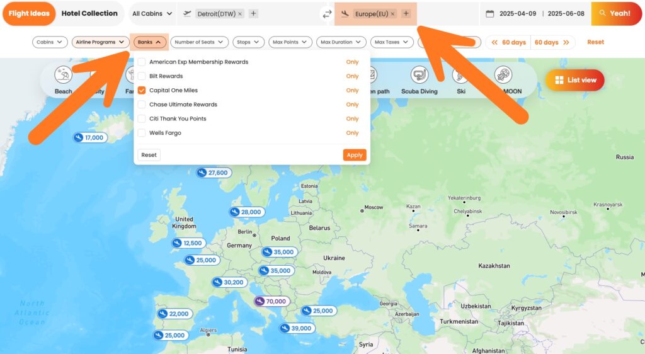
Task: Check Chase Ultimate Rewards checkbox
Action: tap(142, 105)
